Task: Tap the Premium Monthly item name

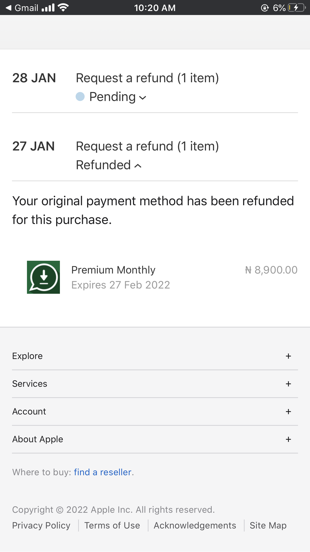Action: click(113, 270)
